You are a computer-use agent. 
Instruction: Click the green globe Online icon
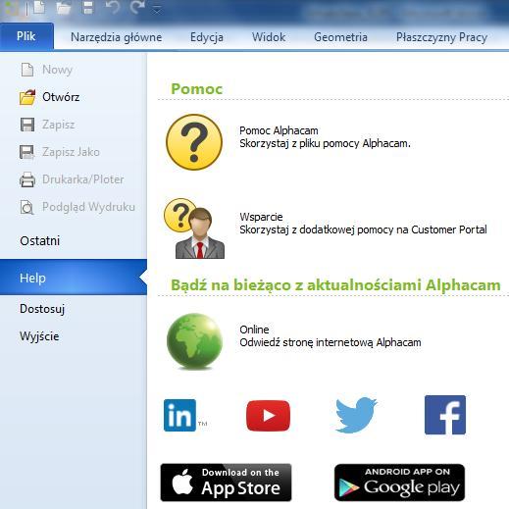(194, 341)
